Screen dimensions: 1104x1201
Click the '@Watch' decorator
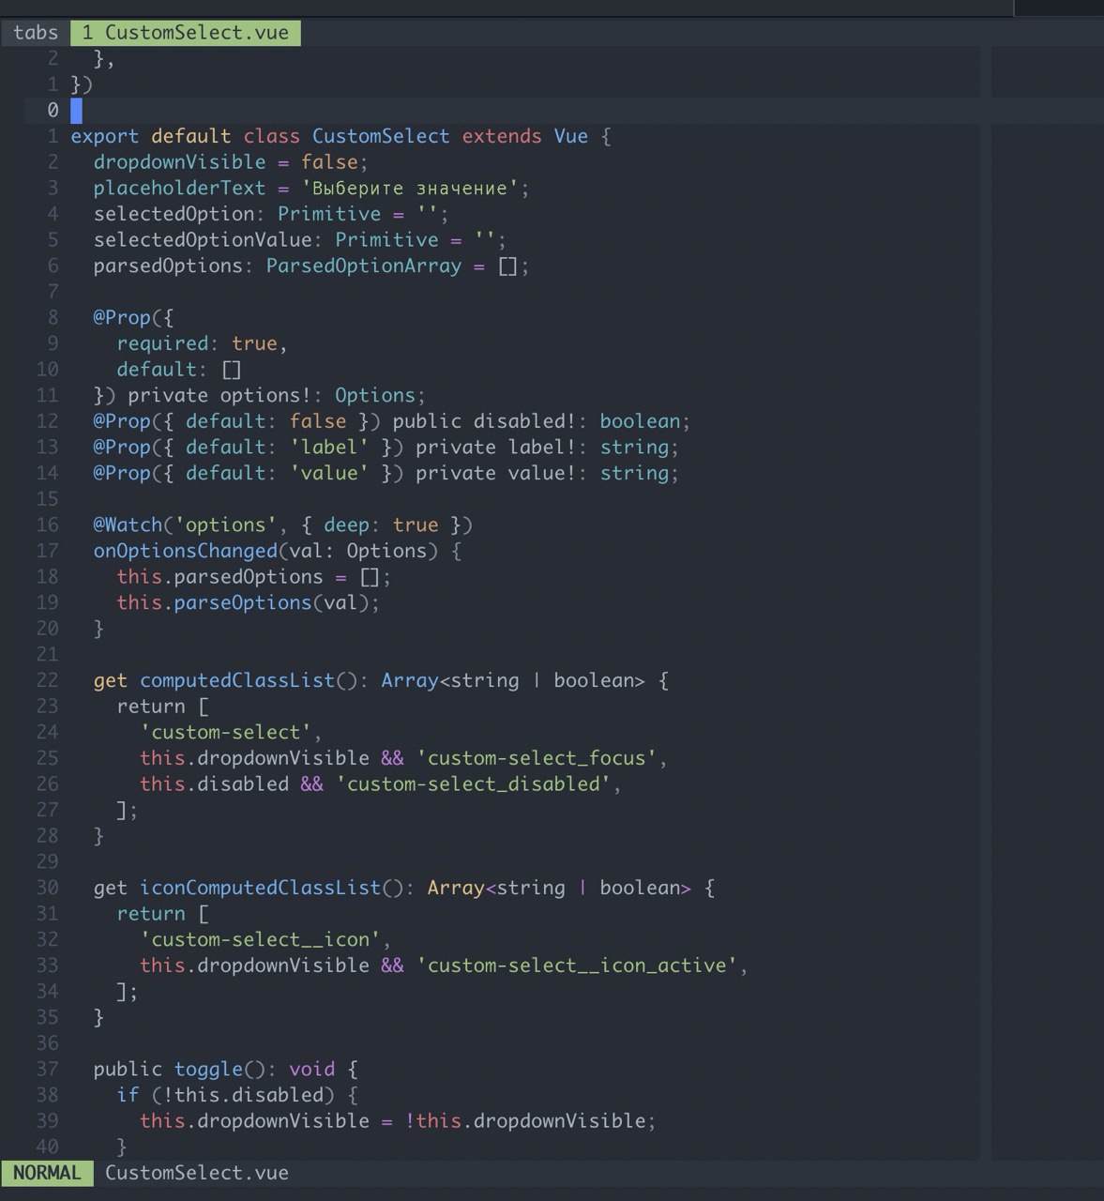(x=128, y=525)
